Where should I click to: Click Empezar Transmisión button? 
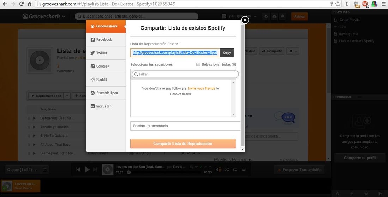299,170
